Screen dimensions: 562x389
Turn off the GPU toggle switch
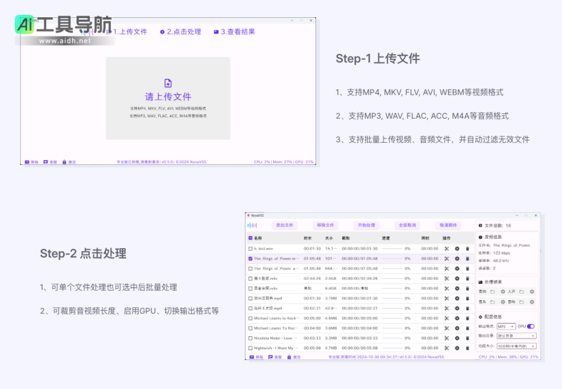[x=531, y=326]
